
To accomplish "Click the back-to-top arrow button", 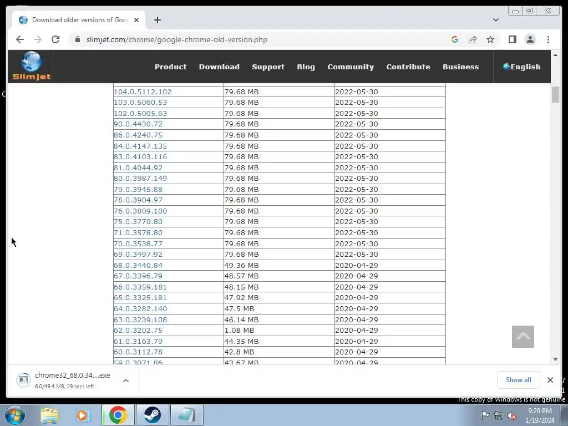I will [523, 337].
